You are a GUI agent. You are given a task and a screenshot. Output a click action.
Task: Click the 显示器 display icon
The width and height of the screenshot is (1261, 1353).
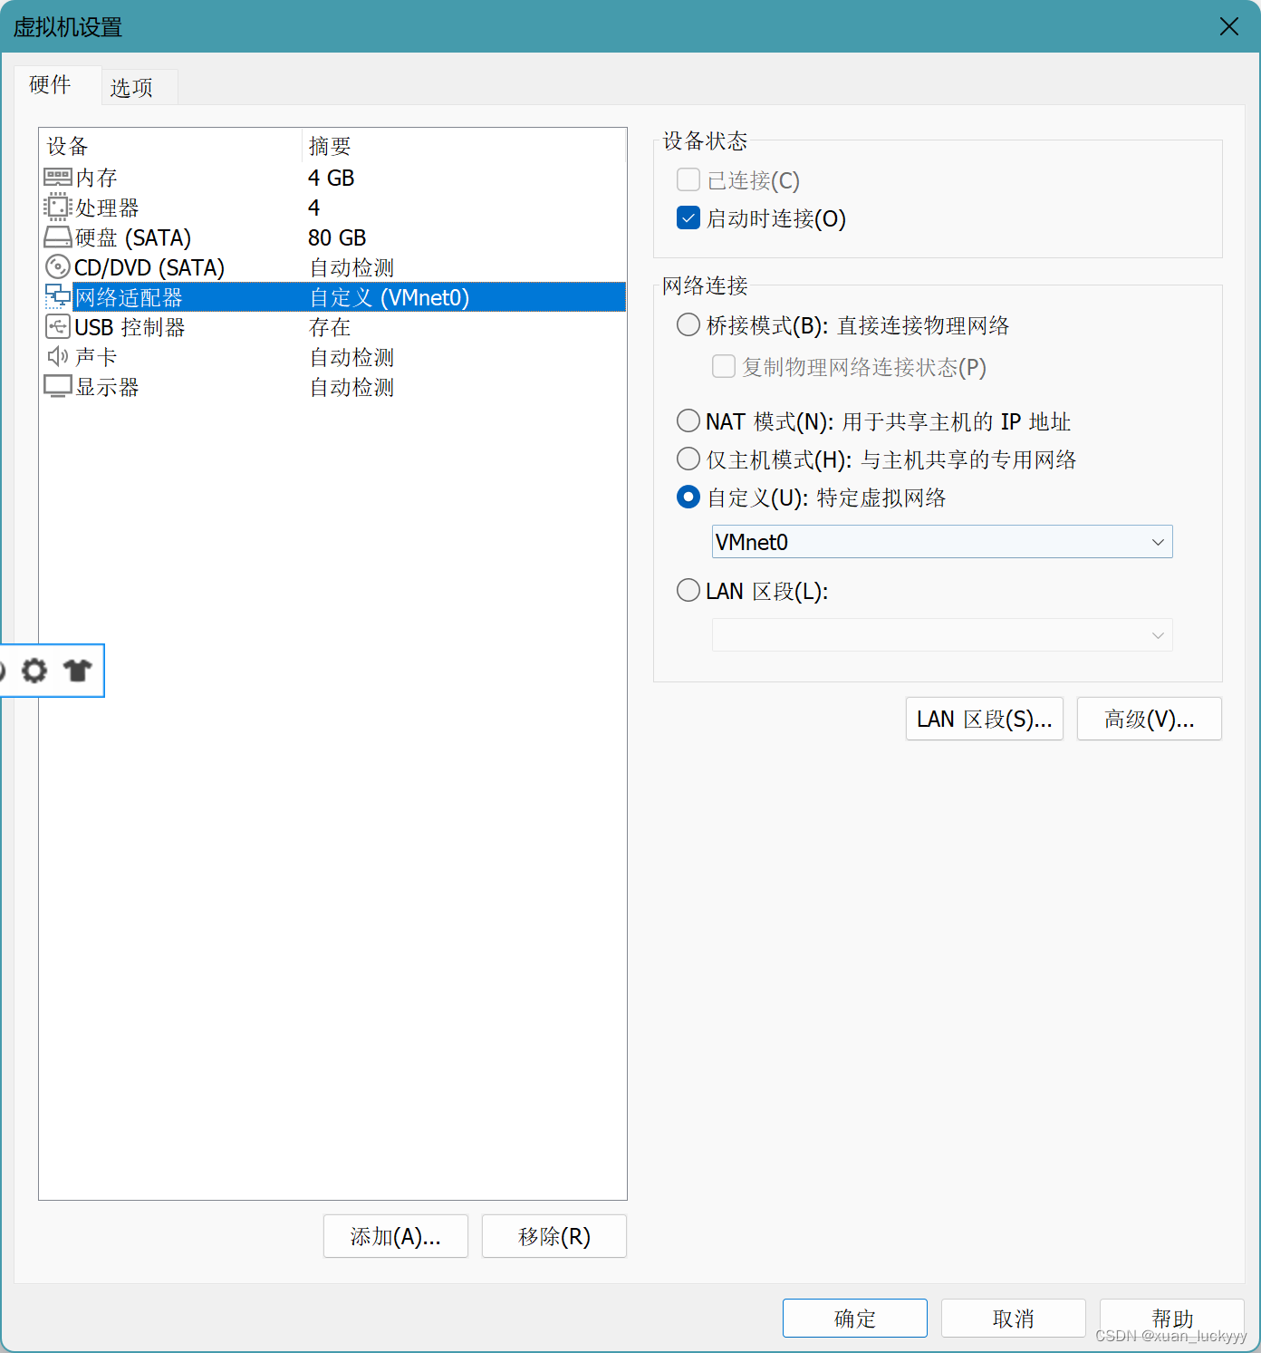tap(57, 386)
